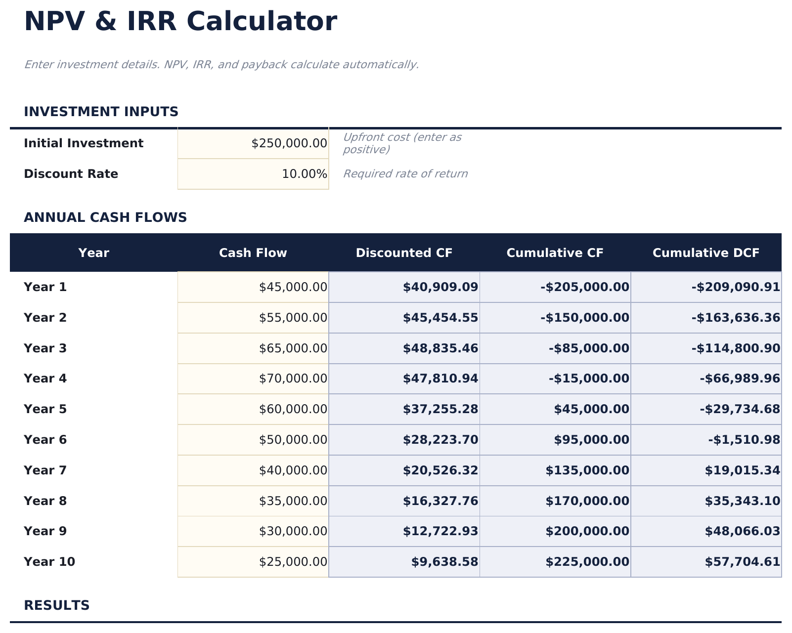Click the Year 8 cash flow input
The width and height of the screenshot is (792, 633).
[252, 501]
